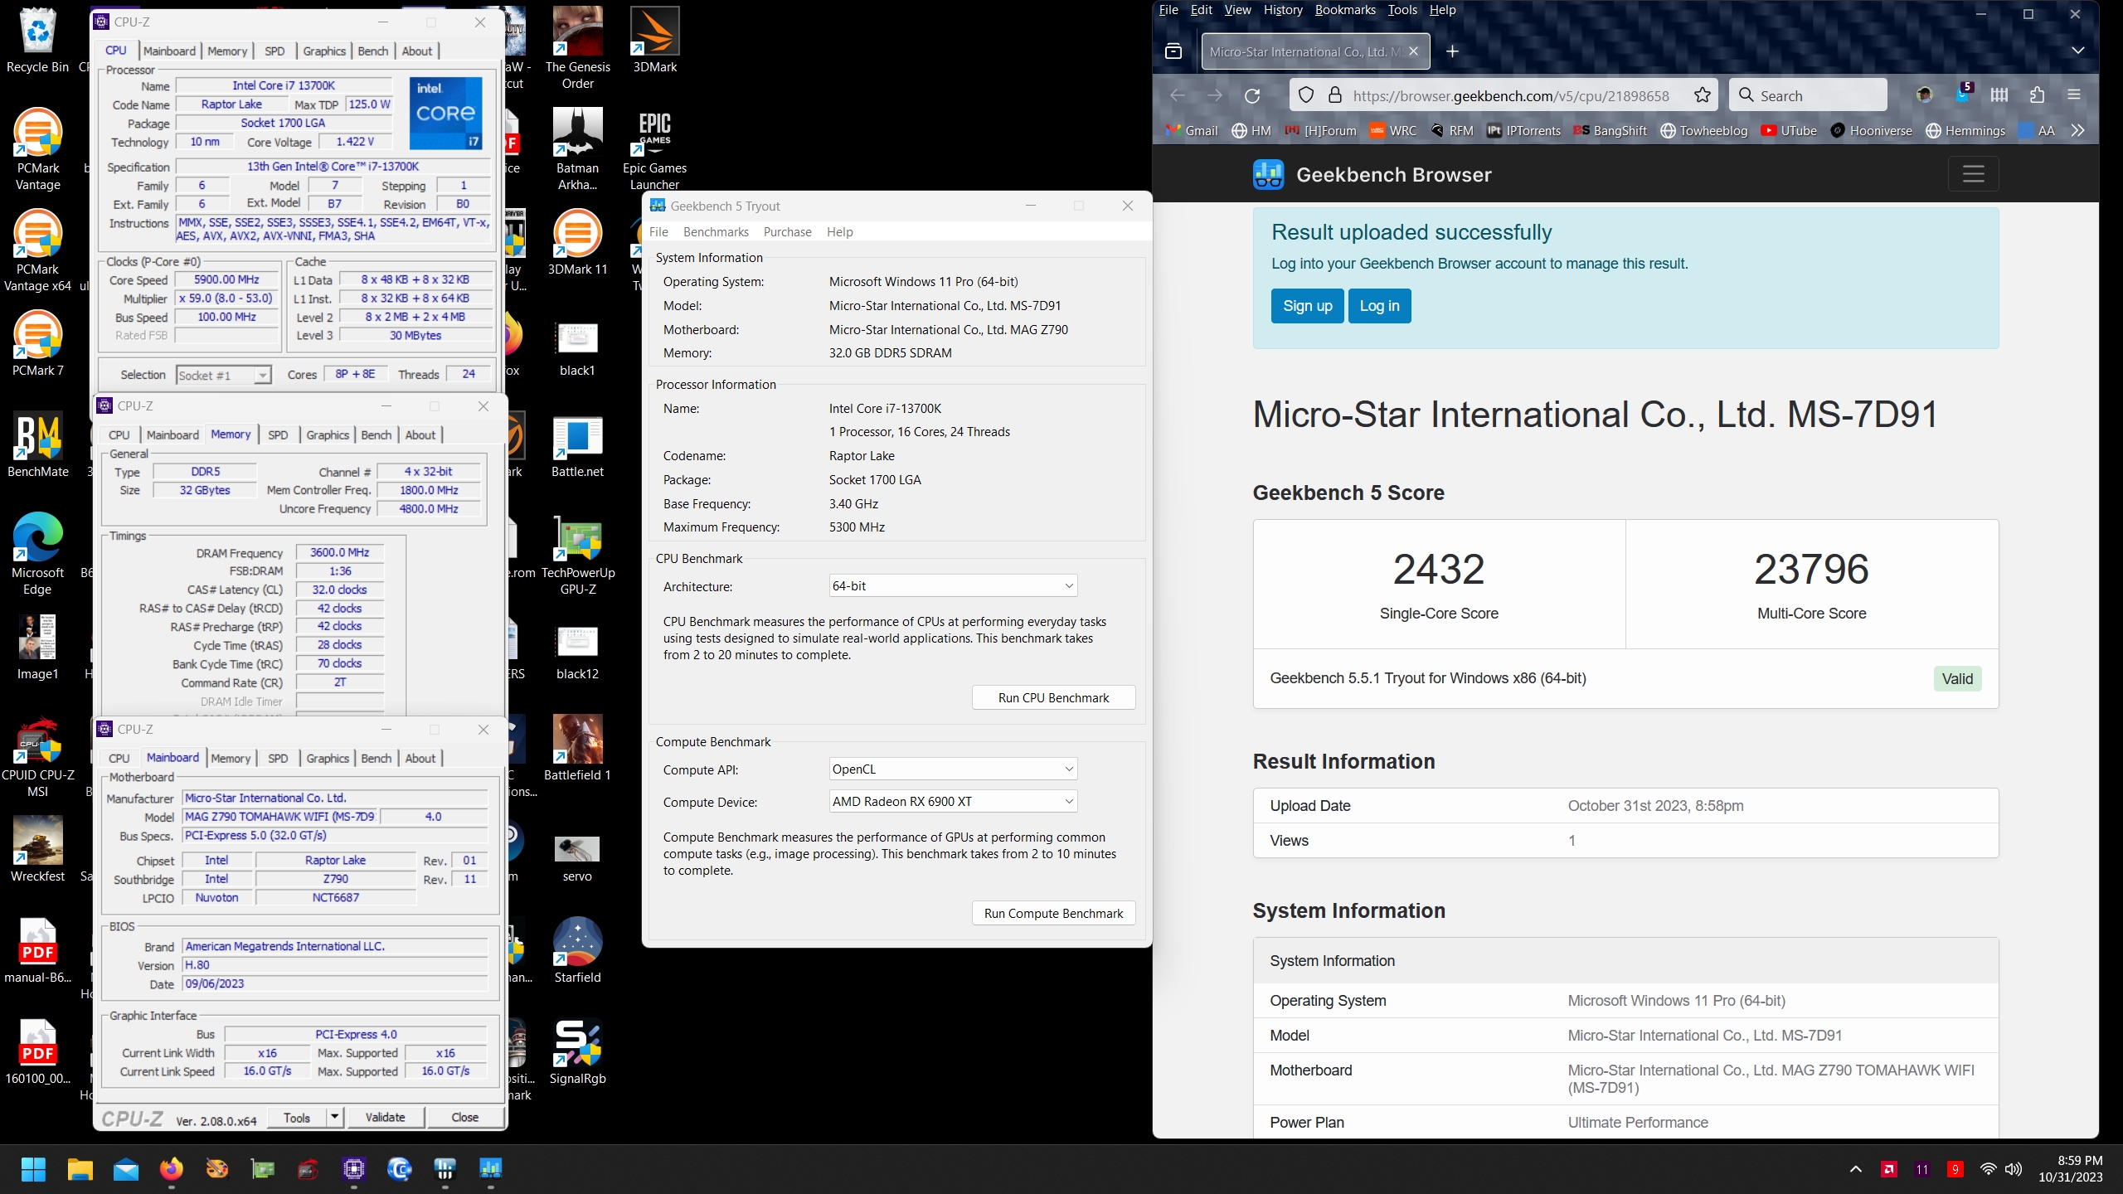
Task: Open new Firefox tab with plus
Action: tap(1452, 51)
